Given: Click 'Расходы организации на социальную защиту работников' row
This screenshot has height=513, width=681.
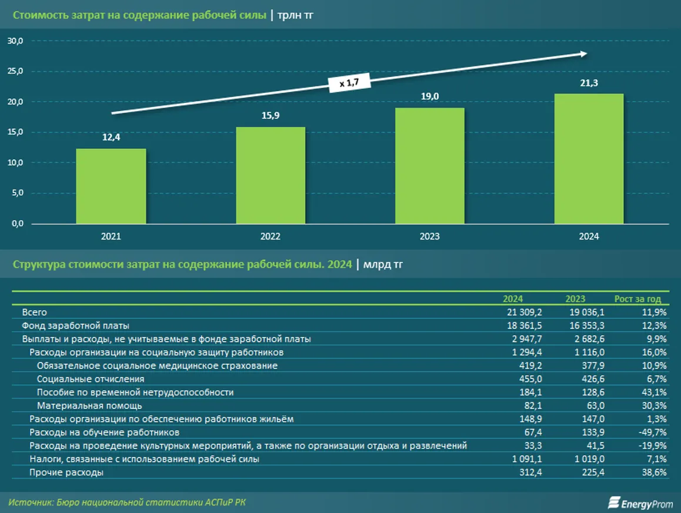Looking at the screenshot, I should (156, 352).
